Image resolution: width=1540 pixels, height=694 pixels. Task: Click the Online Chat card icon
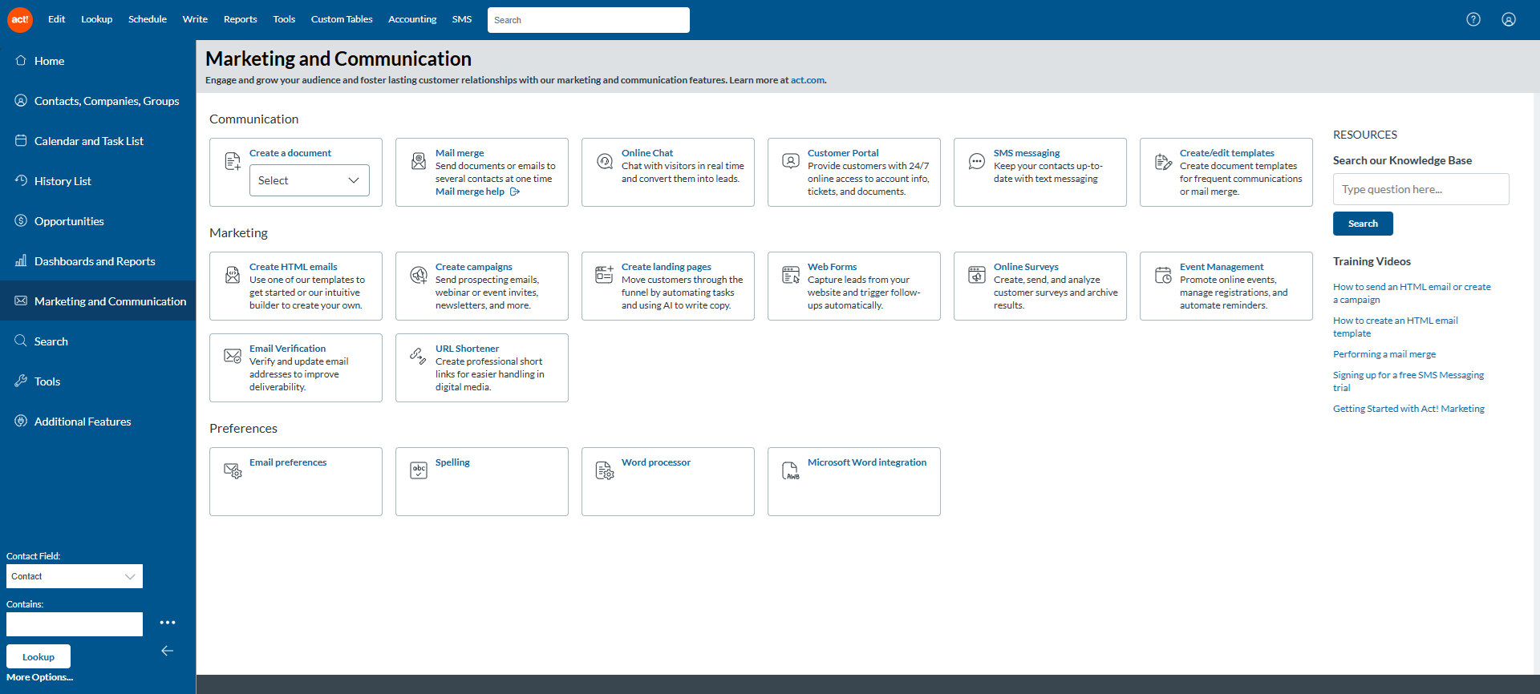tap(605, 161)
